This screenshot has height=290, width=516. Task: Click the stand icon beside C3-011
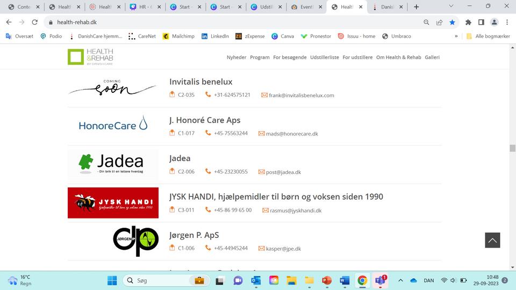(172, 209)
